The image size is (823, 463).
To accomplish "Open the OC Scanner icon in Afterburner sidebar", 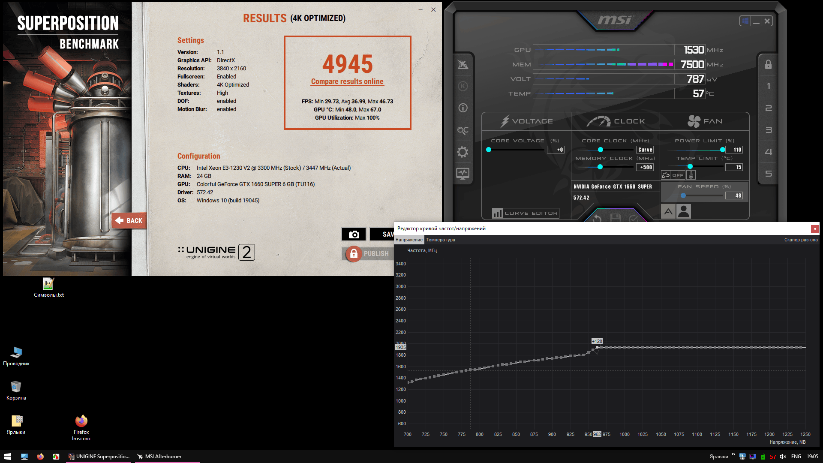I will [463, 130].
